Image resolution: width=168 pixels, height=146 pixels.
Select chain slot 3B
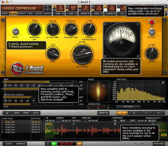[80, 10]
